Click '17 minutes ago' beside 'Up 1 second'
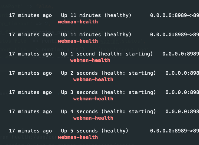The image size is (199, 145). pyautogui.click(x=30, y=54)
